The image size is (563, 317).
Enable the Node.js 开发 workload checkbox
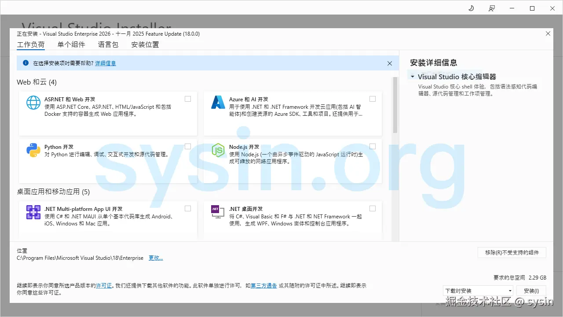(x=373, y=147)
